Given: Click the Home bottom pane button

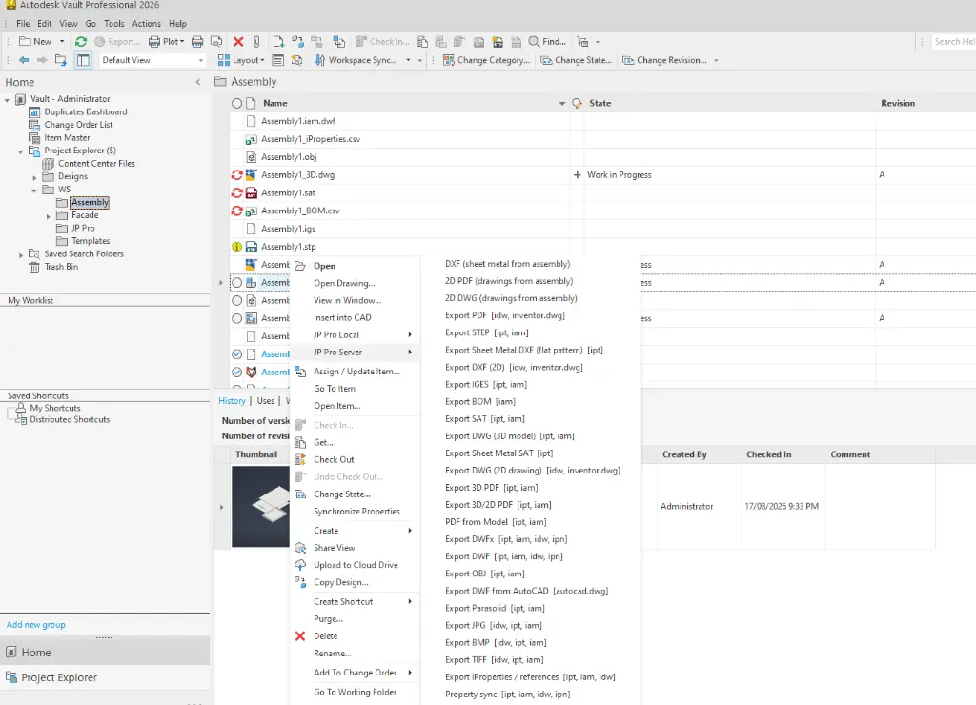Looking at the screenshot, I should 105,652.
